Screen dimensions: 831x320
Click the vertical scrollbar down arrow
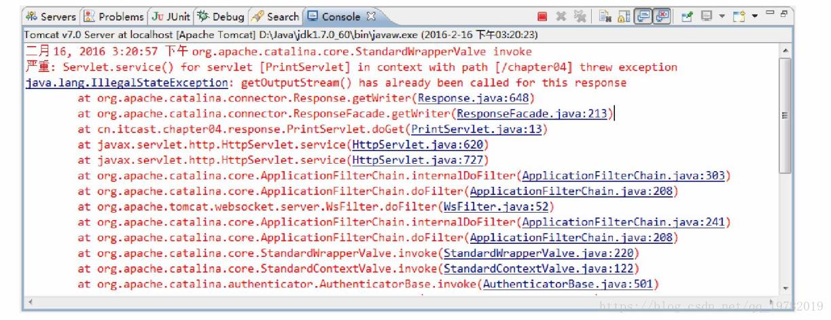coord(785,289)
